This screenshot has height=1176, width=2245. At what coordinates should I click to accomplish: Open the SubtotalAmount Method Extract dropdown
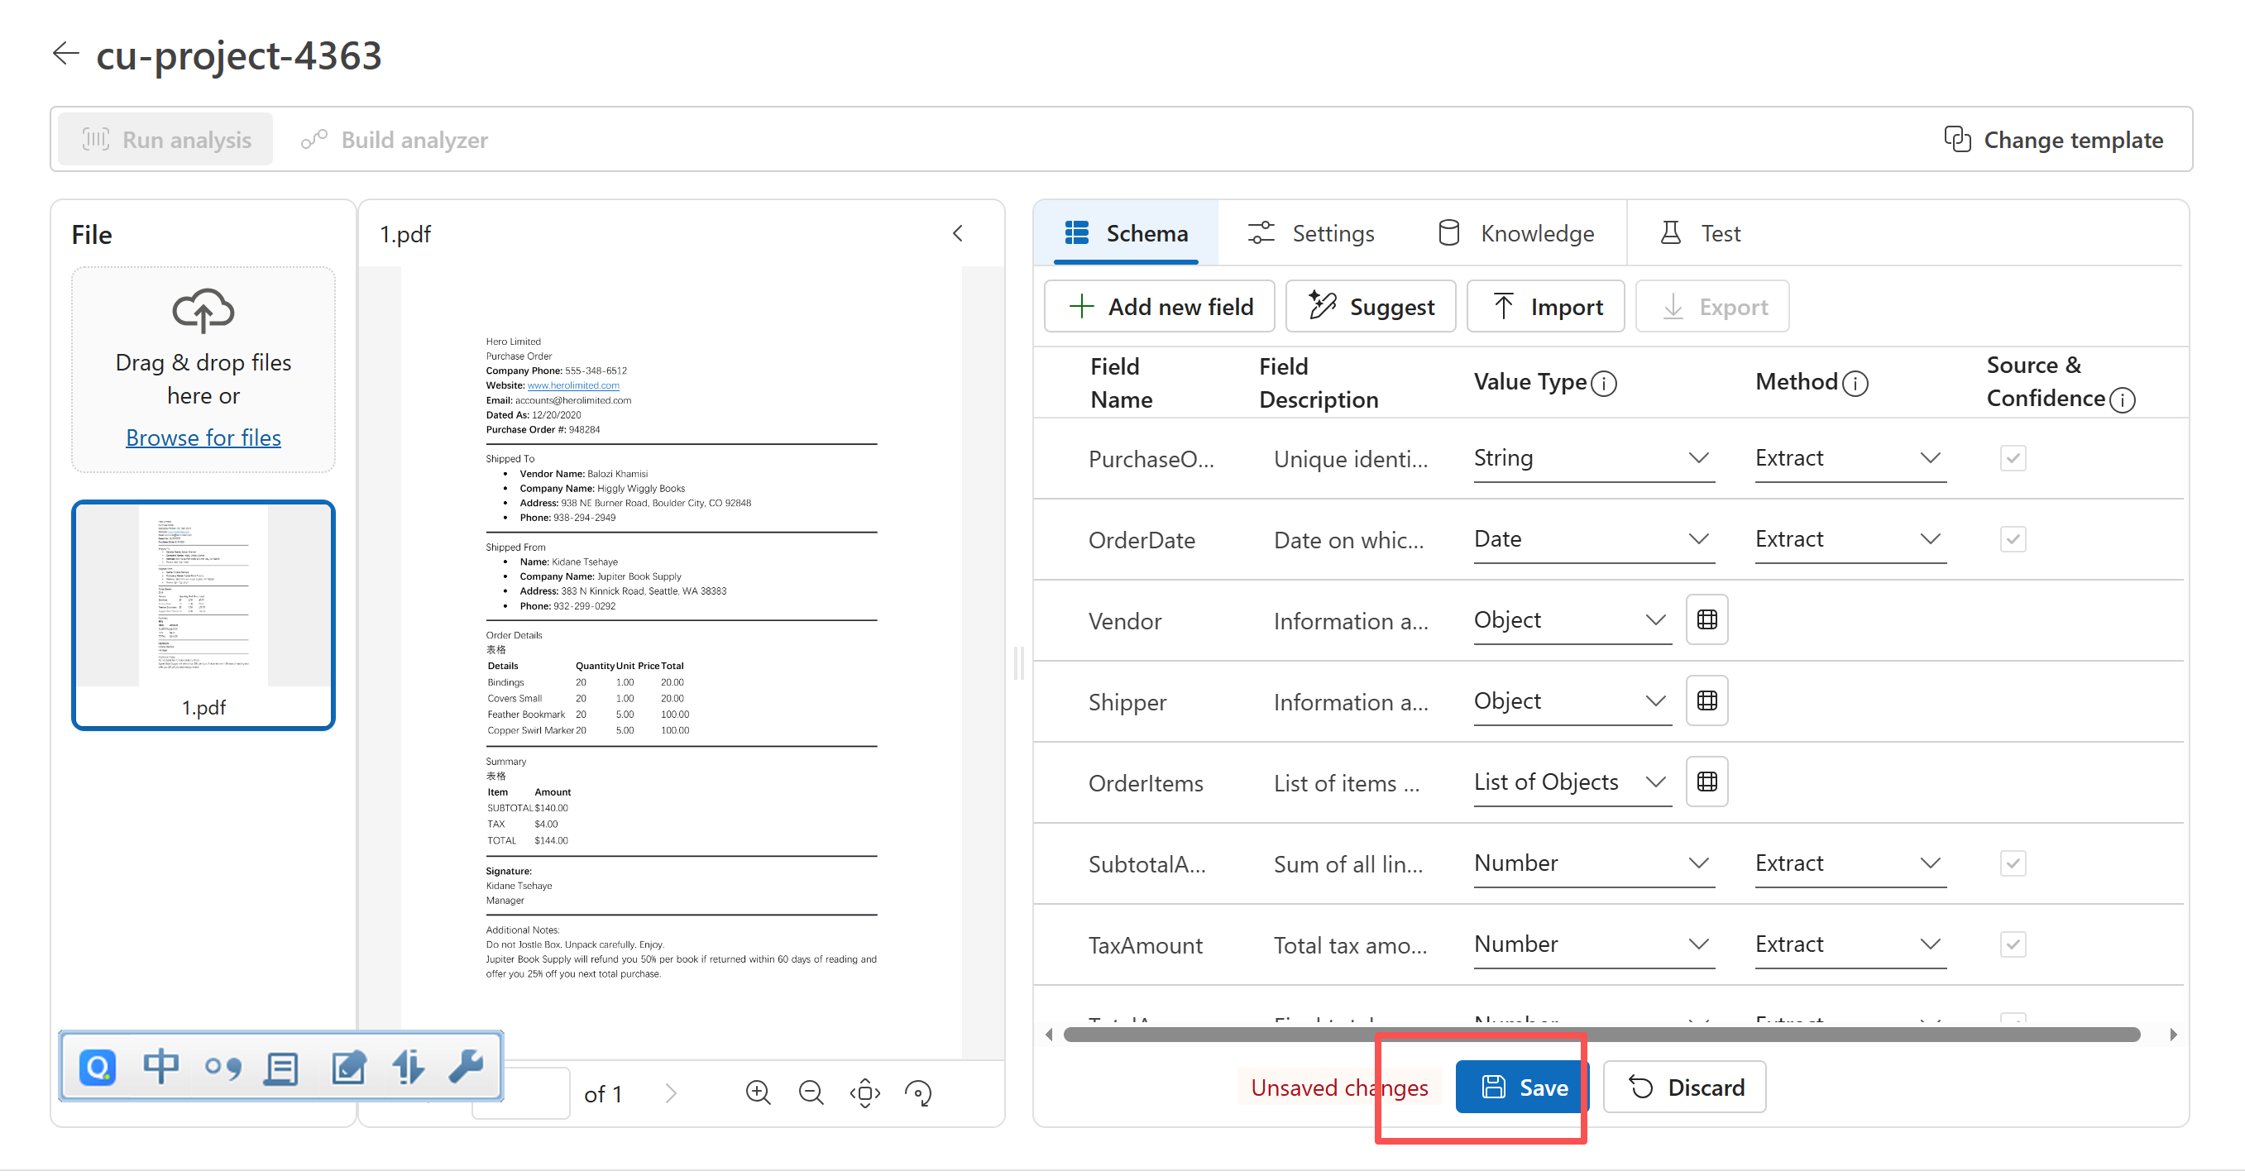1850,863
